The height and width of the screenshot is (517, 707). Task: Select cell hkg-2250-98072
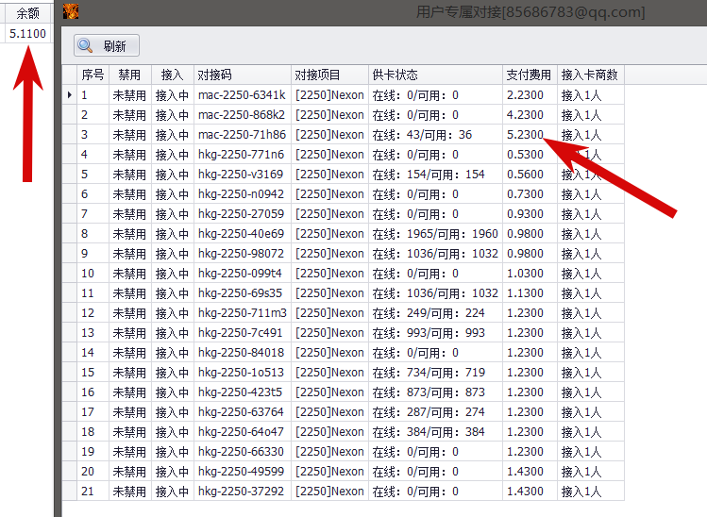click(x=243, y=254)
